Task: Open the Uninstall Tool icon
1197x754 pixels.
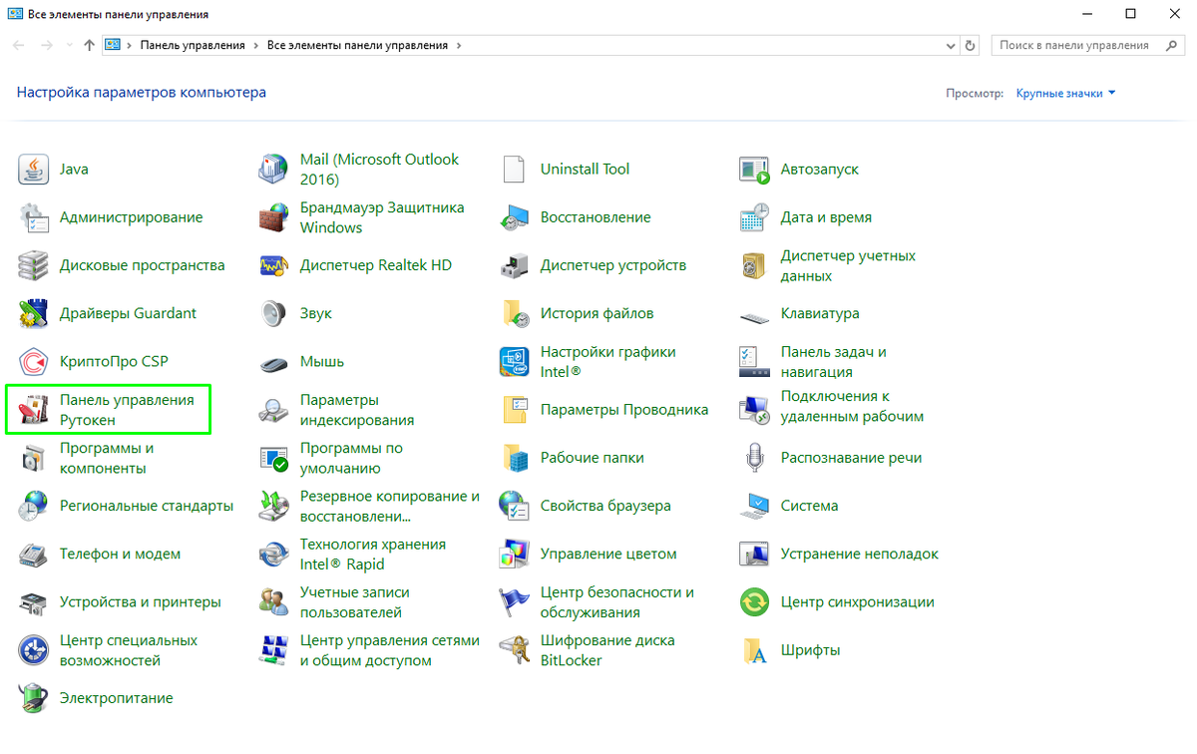Action: (x=514, y=170)
